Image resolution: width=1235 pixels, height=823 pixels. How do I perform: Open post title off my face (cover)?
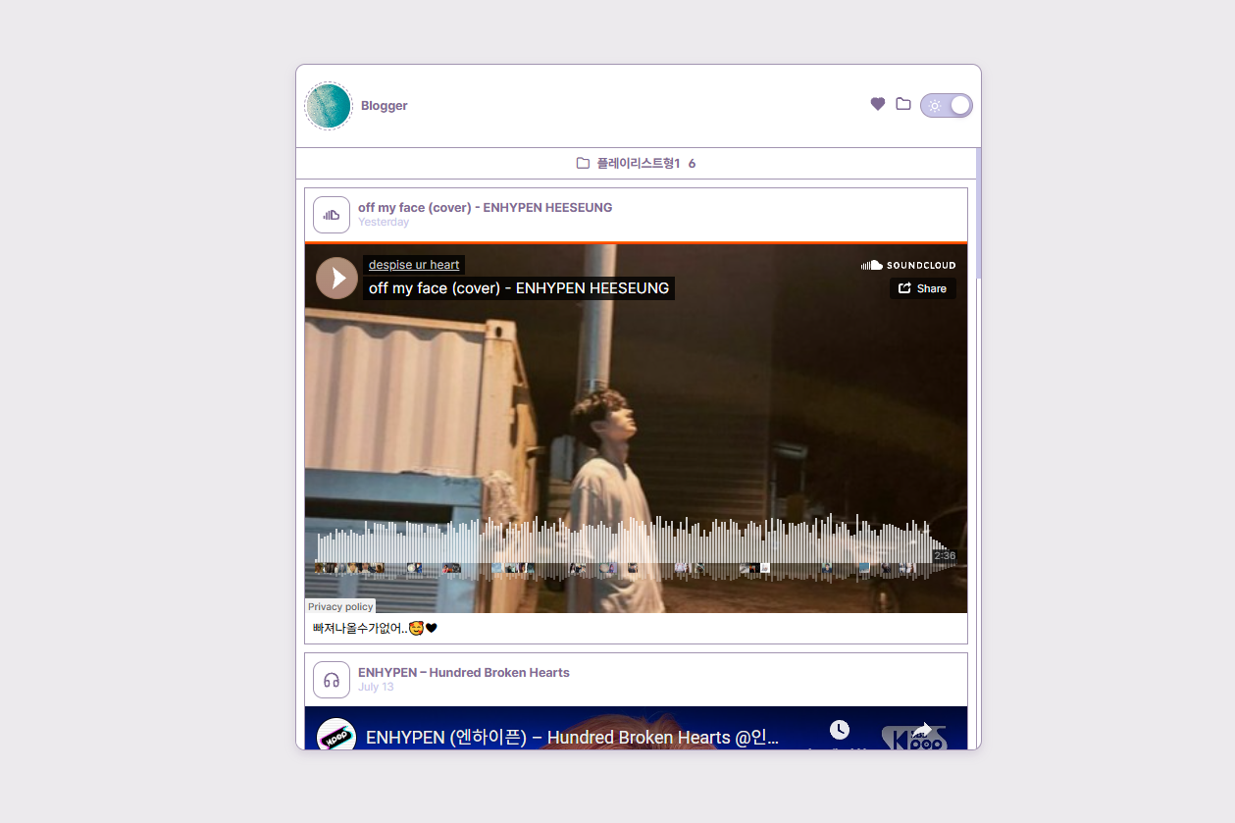coord(485,207)
